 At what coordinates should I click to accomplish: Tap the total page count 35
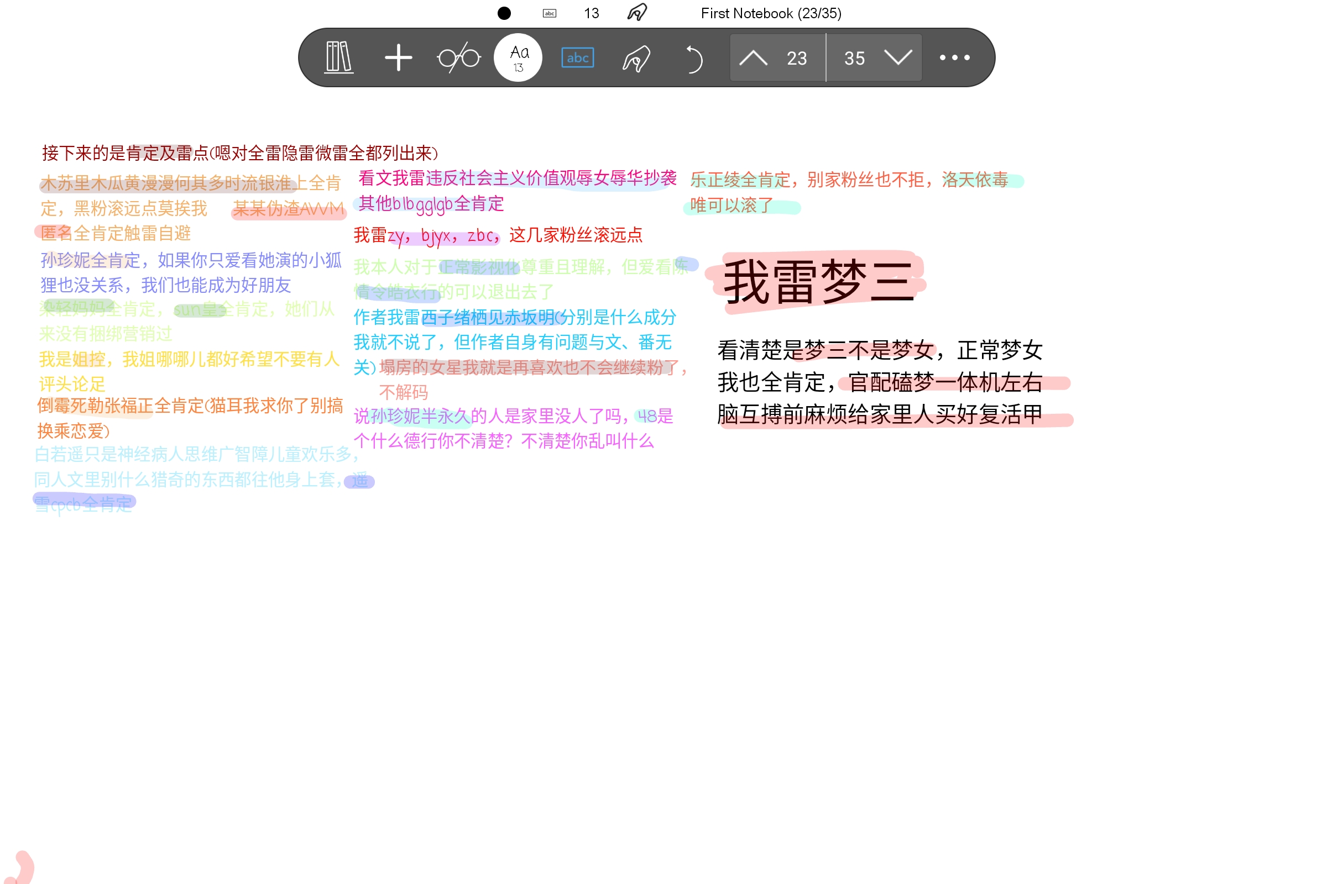[854, 57]
